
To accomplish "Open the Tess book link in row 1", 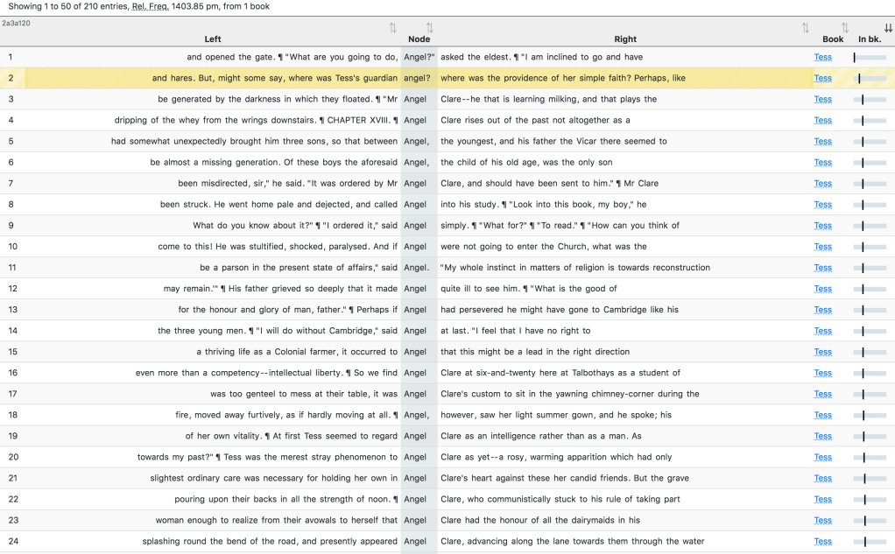I will [x=822, y=58].
